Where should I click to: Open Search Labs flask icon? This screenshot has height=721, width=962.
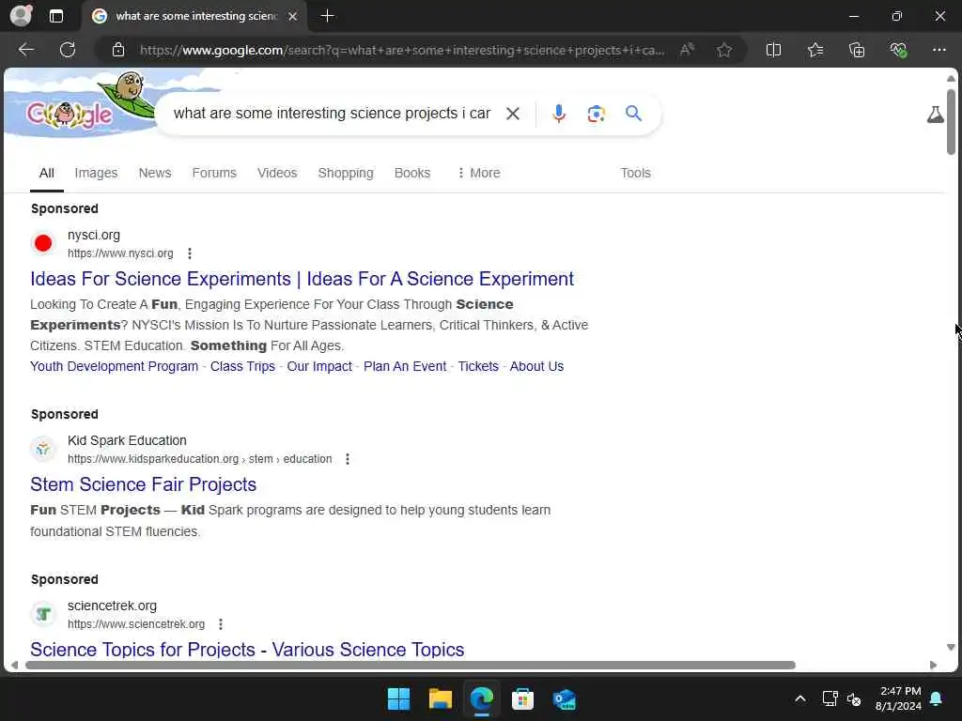click(x=935, y=114)
